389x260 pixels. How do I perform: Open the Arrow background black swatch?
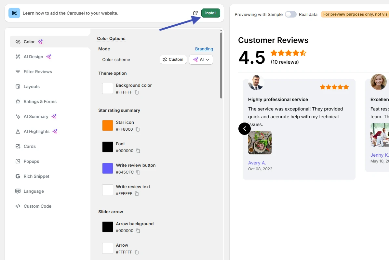108,227
